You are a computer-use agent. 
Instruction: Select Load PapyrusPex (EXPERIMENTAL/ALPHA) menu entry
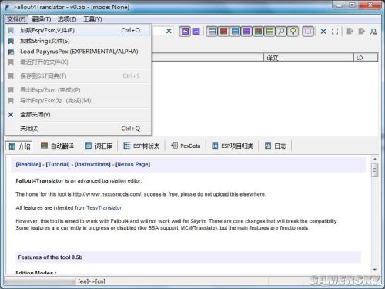point(77,52)
